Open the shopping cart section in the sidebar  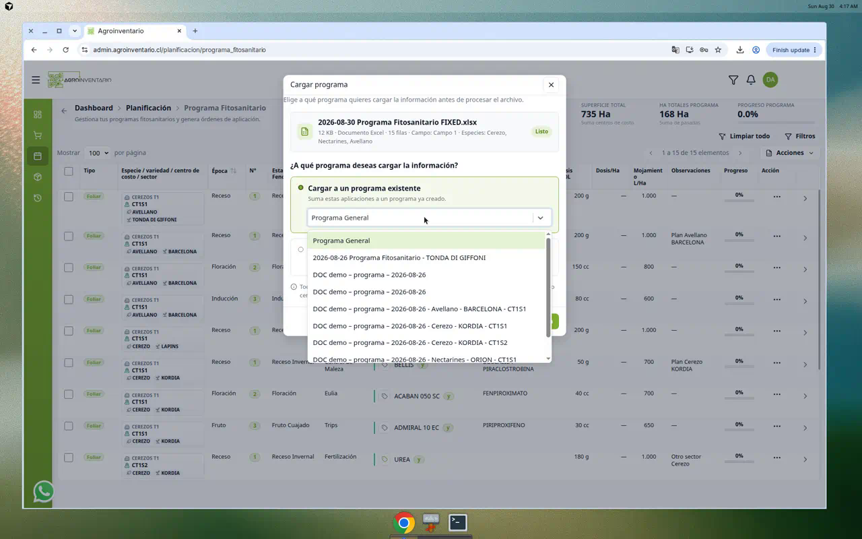(x=38, y=135)
